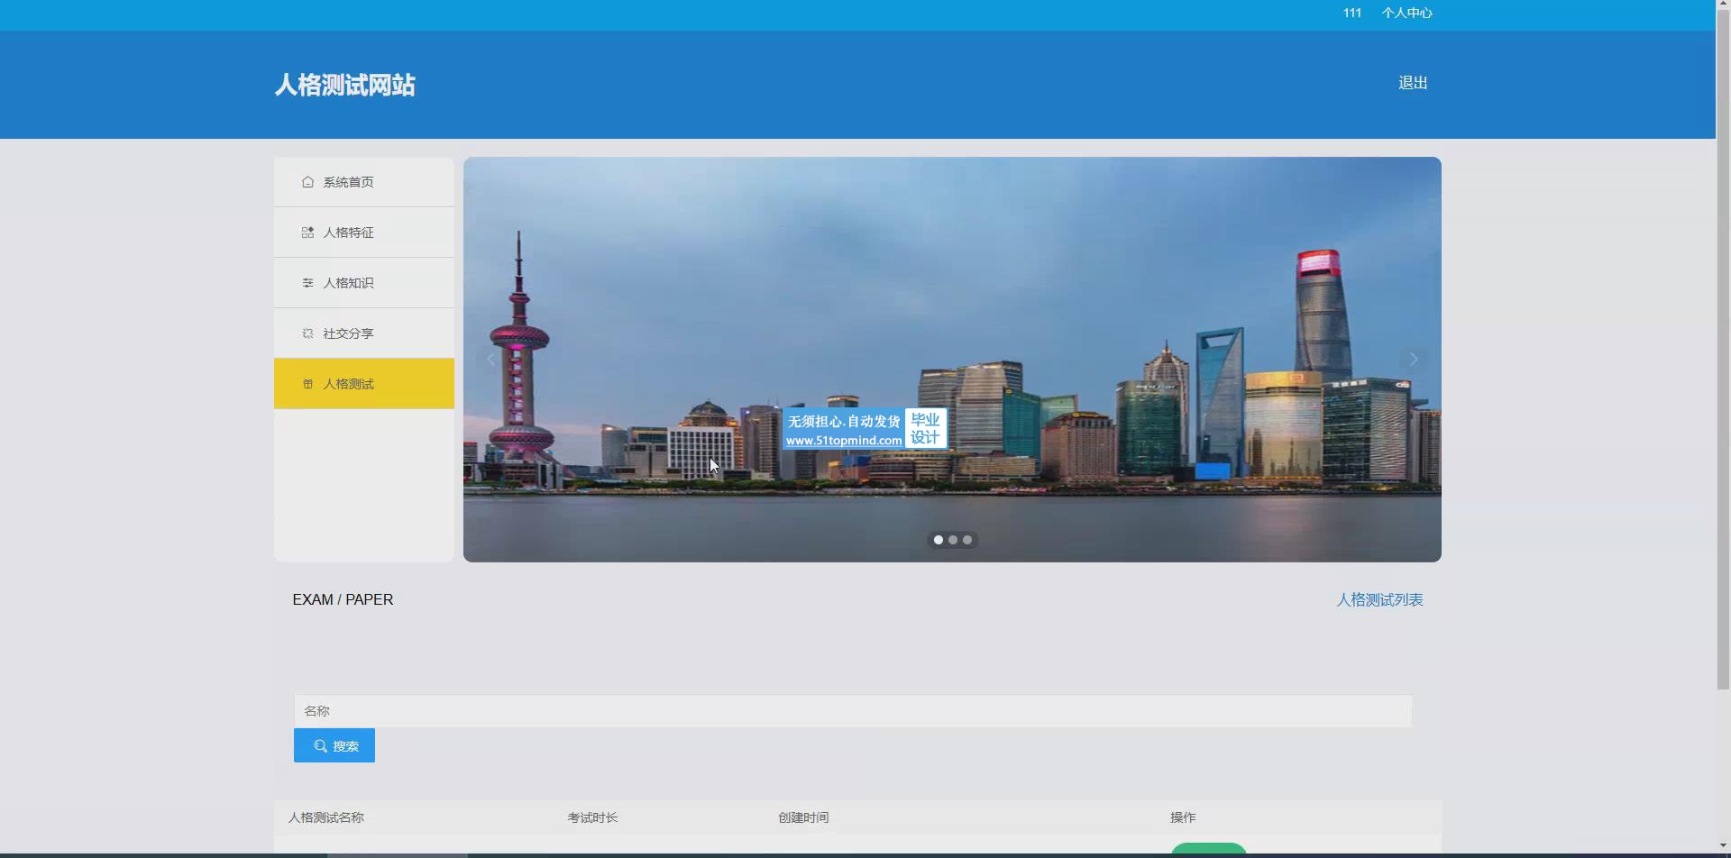Select the first carousel indicator dot
This screenshot has height=858, width=1731.
pos(939,540)
